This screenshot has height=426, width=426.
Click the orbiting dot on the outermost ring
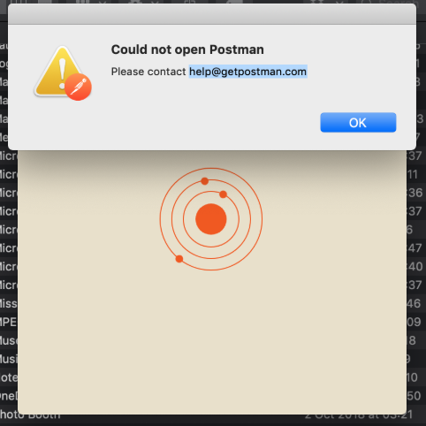tap(179, 259)
